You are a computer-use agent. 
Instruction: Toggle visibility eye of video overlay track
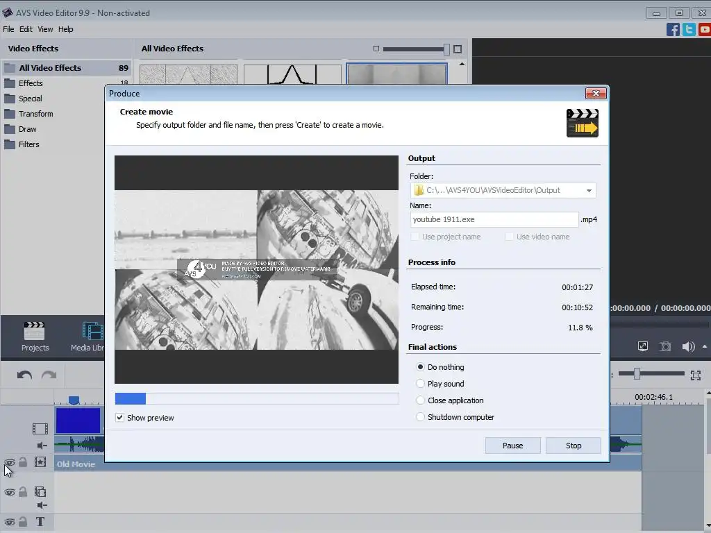pyautogui.click(x=10, y=492)
